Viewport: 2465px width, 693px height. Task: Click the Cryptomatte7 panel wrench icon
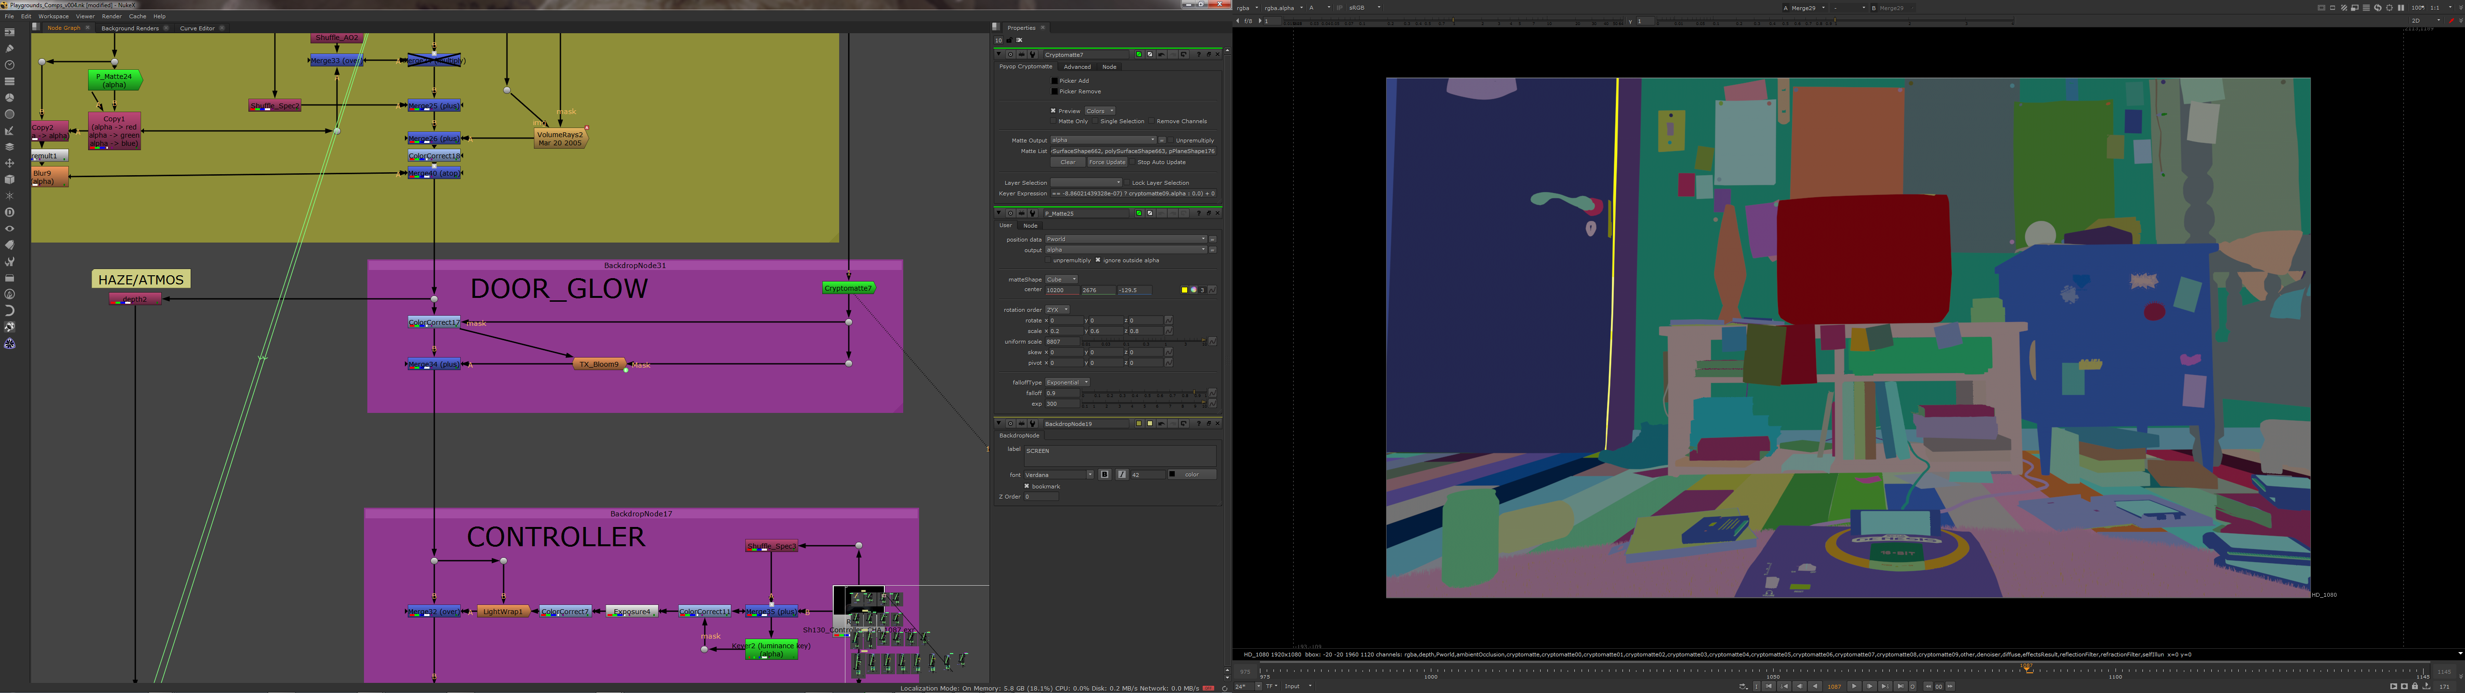(x=1033, y=54)
